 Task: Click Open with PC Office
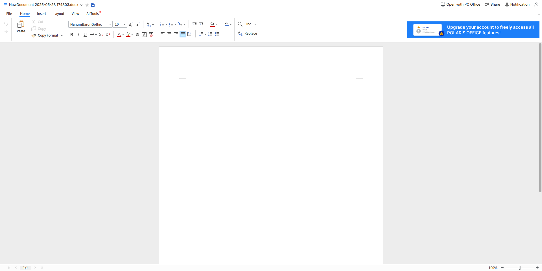pyautogui.click(x=460, y=5)
